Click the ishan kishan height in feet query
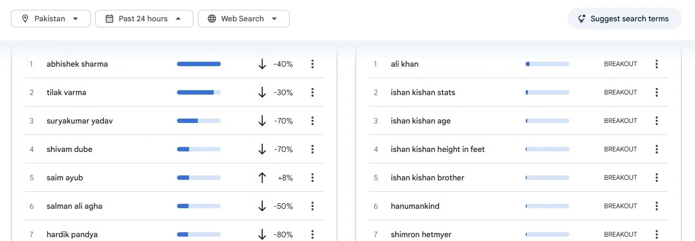This screenshot has width=695, height=241. click(438, 149)
